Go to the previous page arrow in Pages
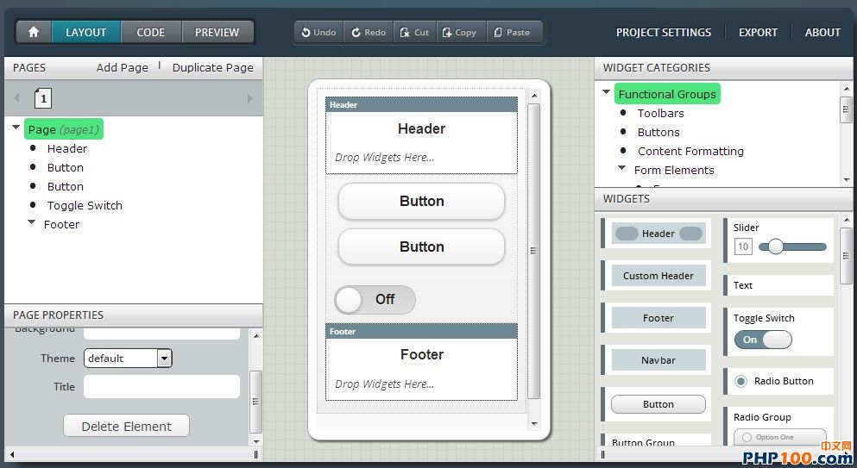Viewport: 857px width, 468px height. coord(16,99)
